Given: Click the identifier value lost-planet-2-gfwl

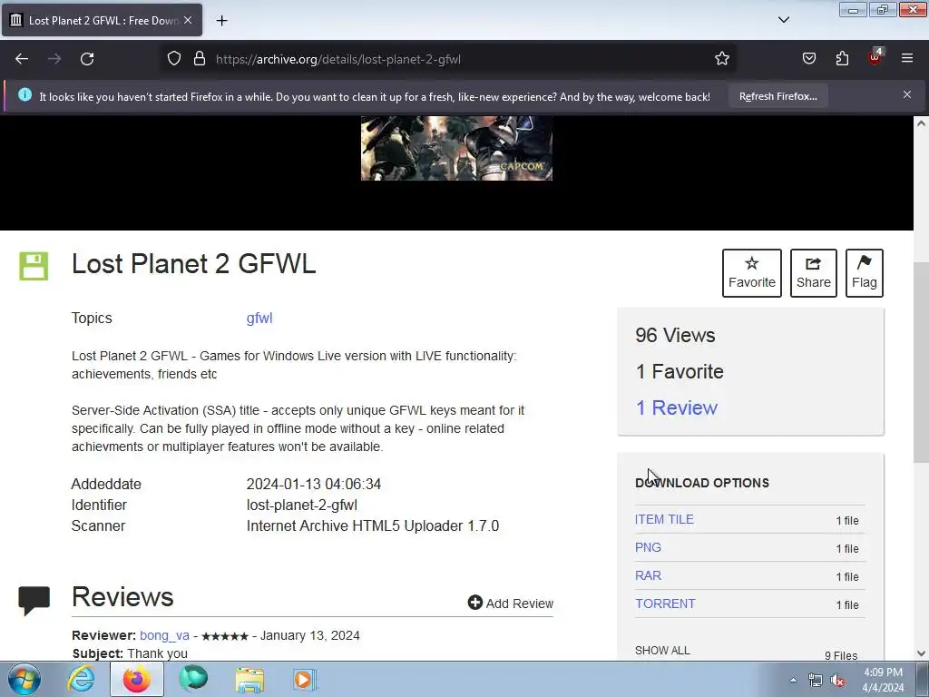Looking at the screenshot, I should point(301,505).
